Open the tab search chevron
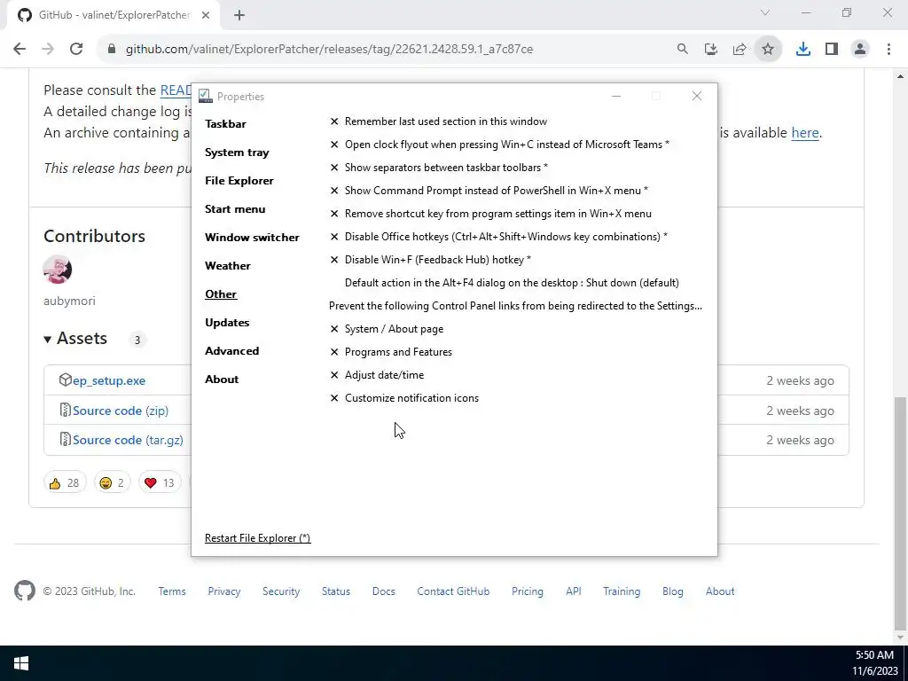The height and width of the screenshot is (681, 908). [x=765, y=12]
